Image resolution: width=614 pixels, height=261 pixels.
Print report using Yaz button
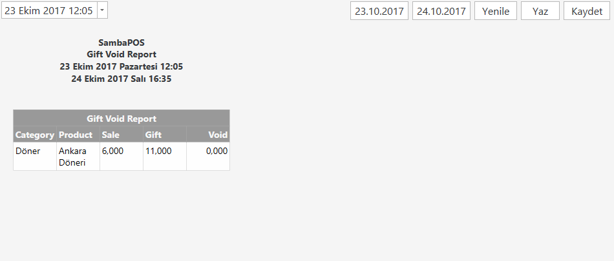(x=540, y=11)
